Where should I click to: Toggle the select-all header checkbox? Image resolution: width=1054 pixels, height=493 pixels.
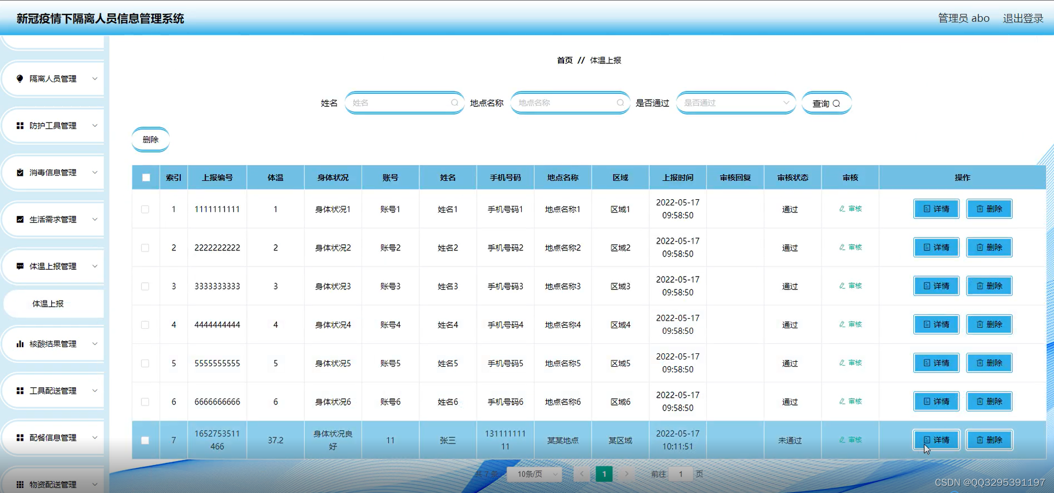146,178
